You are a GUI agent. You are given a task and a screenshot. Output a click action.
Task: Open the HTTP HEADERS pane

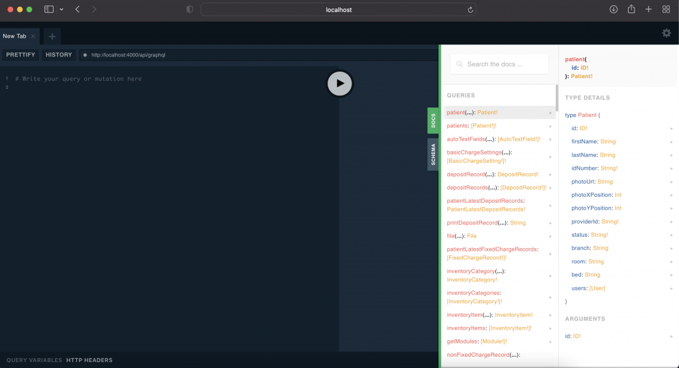(x=90, y=360)
